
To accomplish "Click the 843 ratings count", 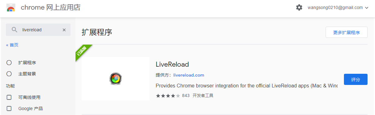I will 186,95.
